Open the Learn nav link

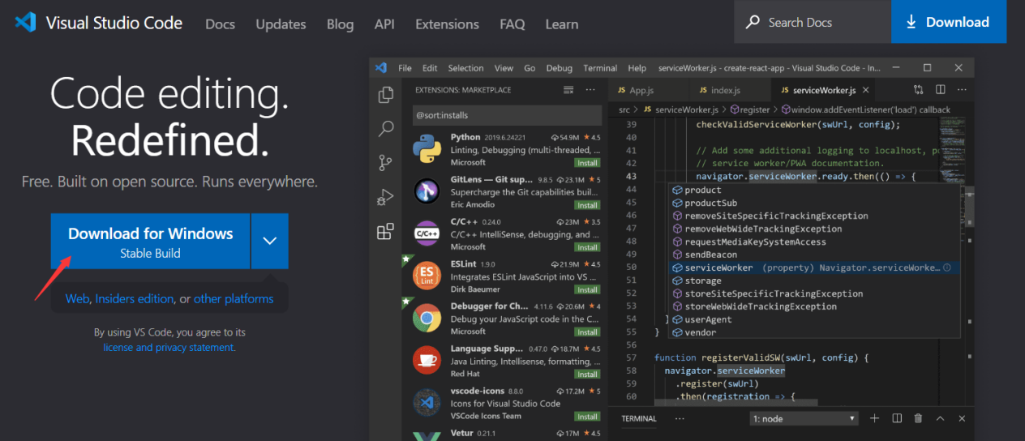coord(561,24)
